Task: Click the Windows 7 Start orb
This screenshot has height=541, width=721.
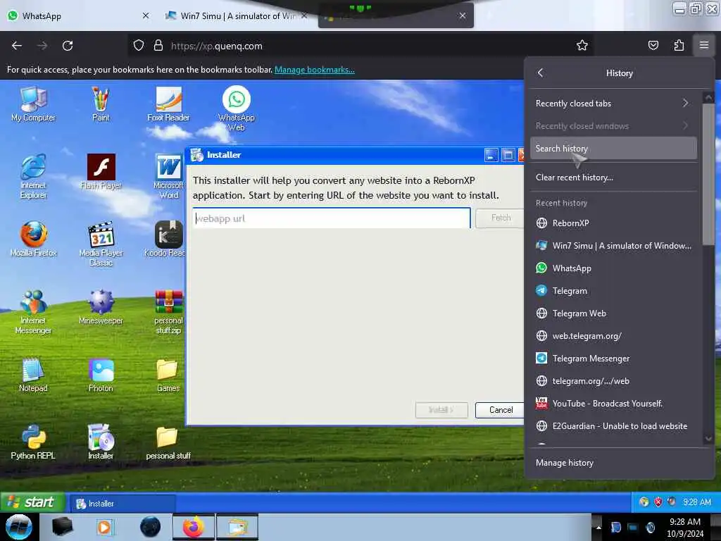Action: click(x=18, y=527)
